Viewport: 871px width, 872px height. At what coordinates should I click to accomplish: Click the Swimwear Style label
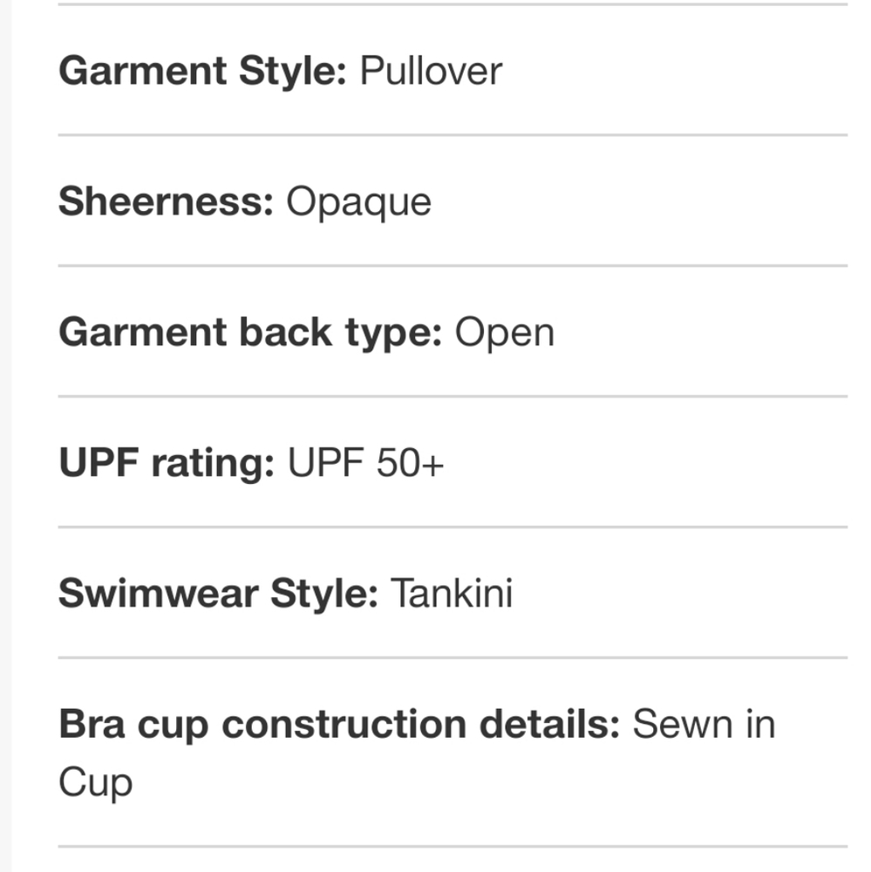coord(218,594)
